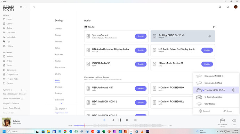Image resolution: width=240 pixels, height=134 pixels.
Task: Click the queue icon in playback bar
Action: pos(135,120)
